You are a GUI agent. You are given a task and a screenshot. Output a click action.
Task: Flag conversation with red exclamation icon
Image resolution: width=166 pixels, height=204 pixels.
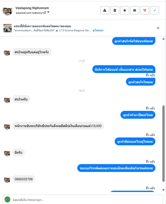pyautogui.click(x=145, y=10)
